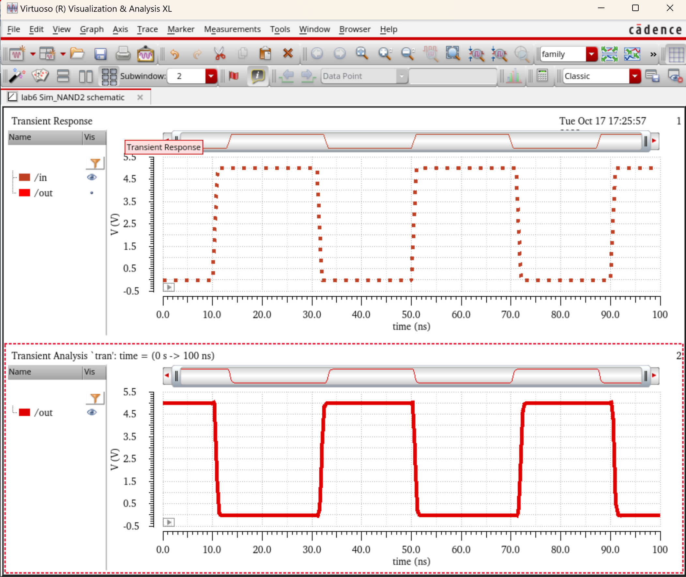This screenshot has width=686, height=577.
Task: Open the Measurements menu
Action: (232, 29)
